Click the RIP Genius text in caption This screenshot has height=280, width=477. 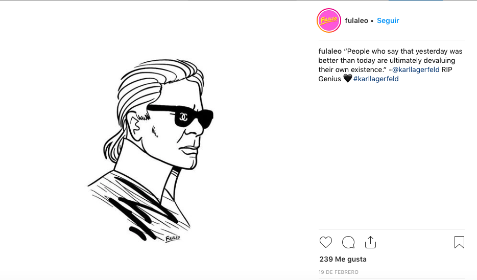[449, 70]
